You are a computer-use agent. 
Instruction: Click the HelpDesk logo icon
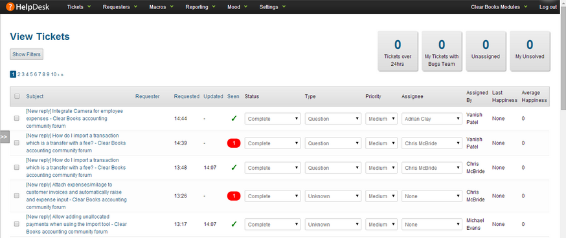click(10, 7)
